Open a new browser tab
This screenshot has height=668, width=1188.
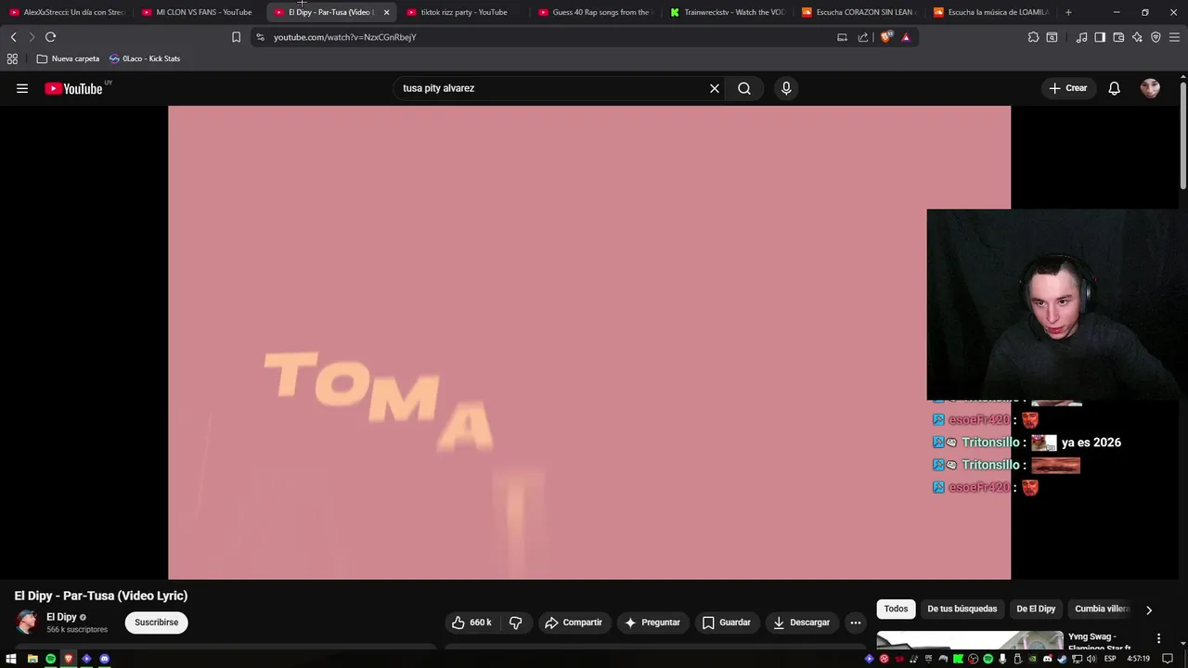click(1068, 12)
